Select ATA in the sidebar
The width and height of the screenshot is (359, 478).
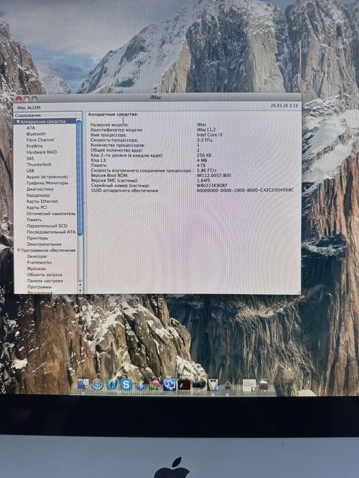coord(31,128)
